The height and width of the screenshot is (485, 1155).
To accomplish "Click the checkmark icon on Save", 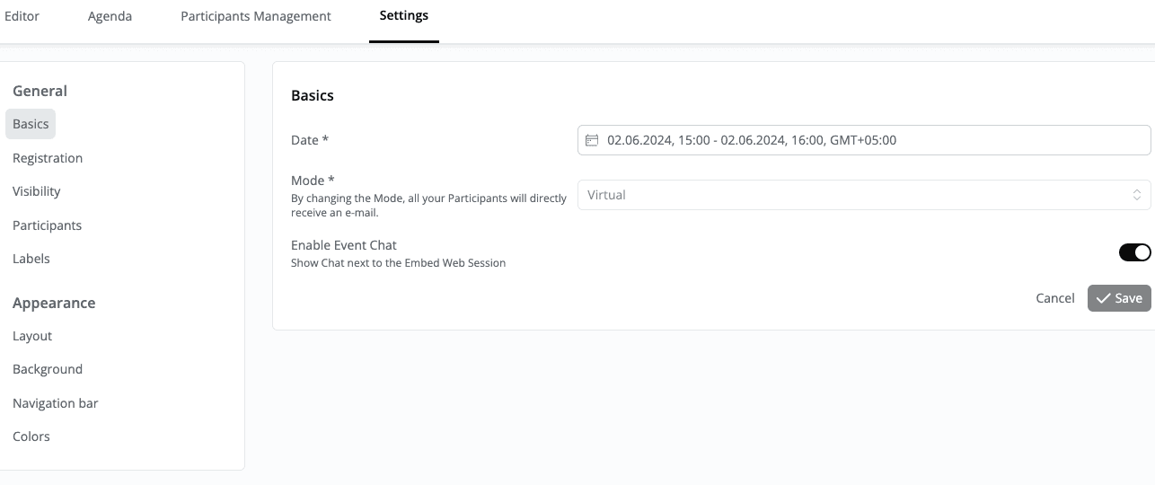I will (x=1103, y=298).
